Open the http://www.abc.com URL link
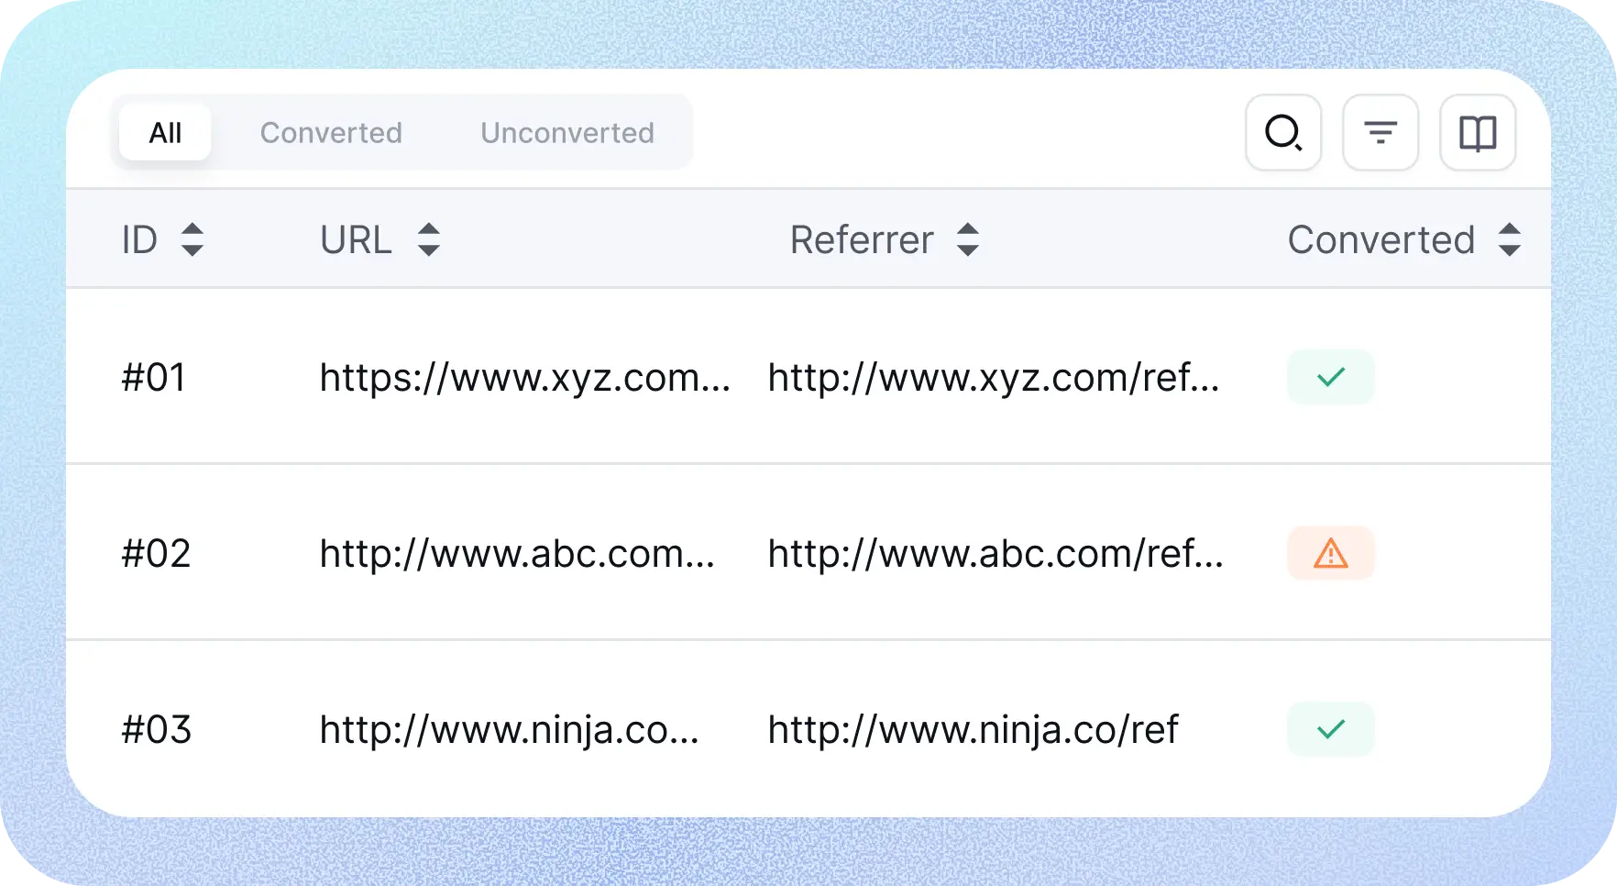Image resolution: width=1617 pixels, height=886 pixels. pyautogui.click(x=516, y=553)
